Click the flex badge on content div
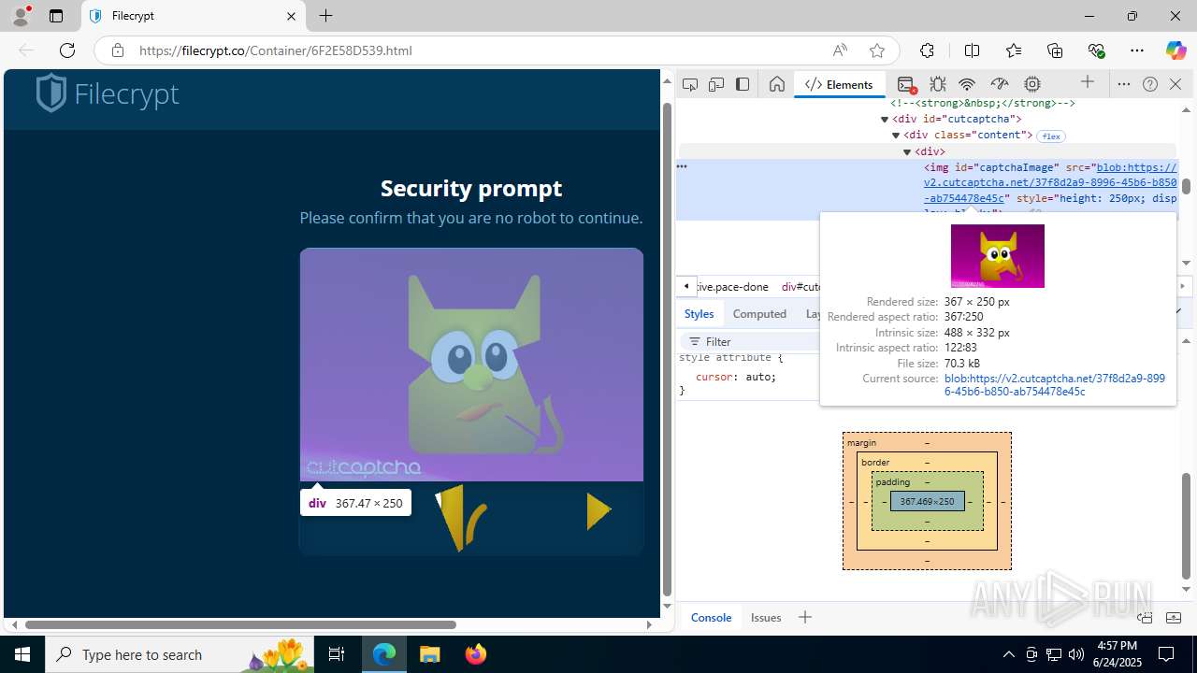1197x673 pixels. click(1051, 136)
